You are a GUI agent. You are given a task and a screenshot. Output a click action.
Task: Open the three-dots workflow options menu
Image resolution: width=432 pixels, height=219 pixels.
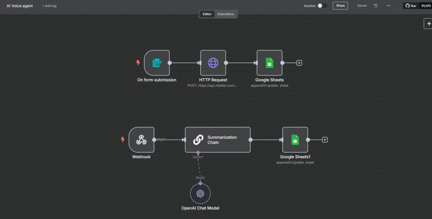tap(388, 6)
